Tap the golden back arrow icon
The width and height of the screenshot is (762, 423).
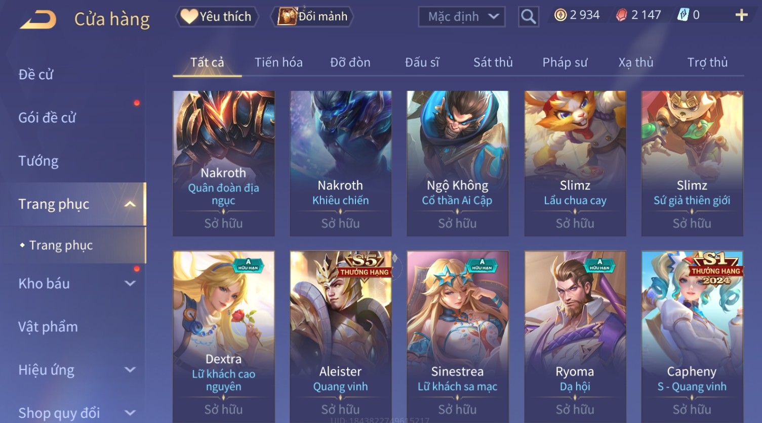(38, 19)
